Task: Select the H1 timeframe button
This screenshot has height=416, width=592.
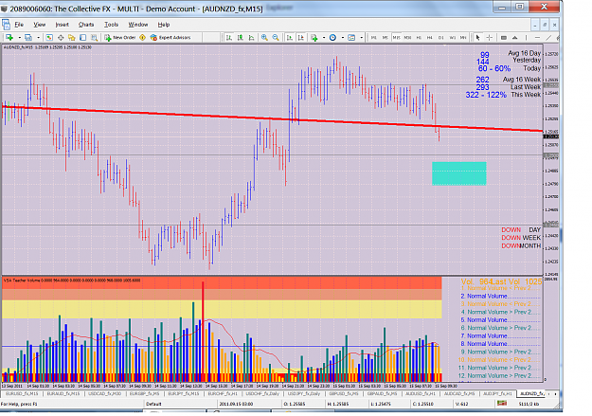Action: point(419,37)
